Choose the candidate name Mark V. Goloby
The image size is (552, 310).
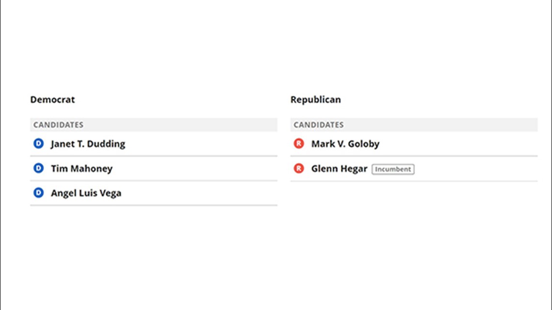[x=345, y=144]
